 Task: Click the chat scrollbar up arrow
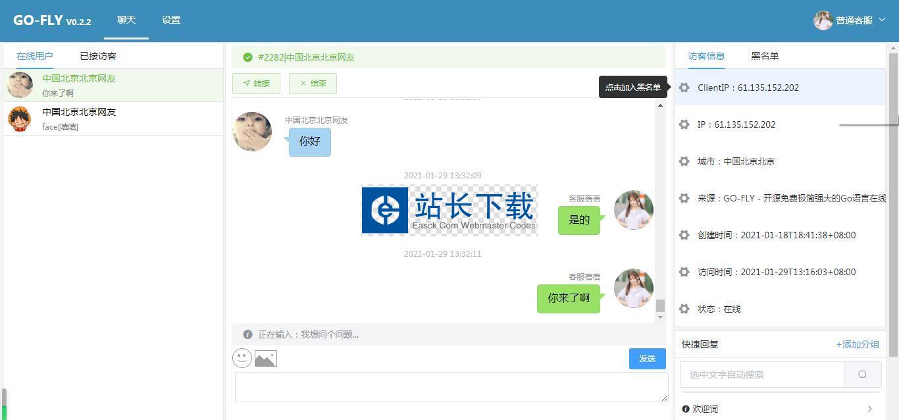point(660,105)
